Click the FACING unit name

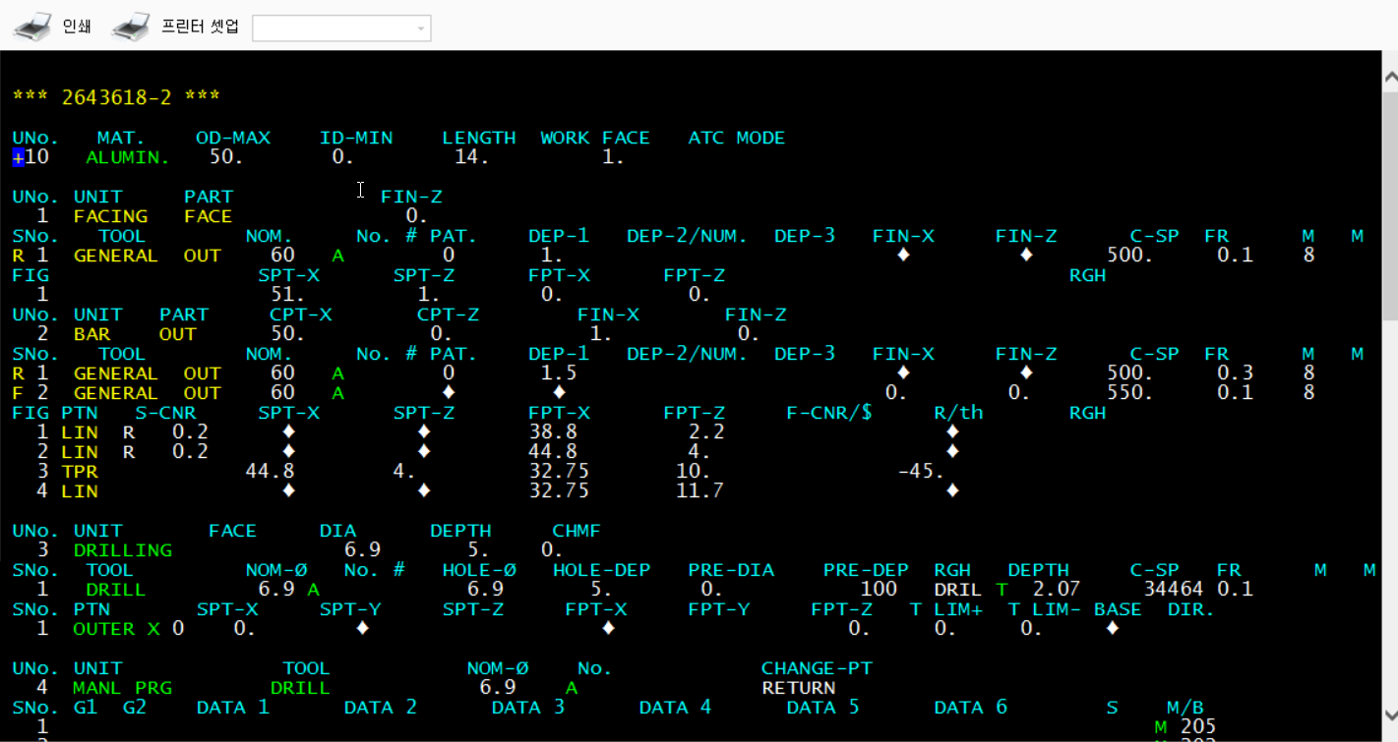pos(110,216)
